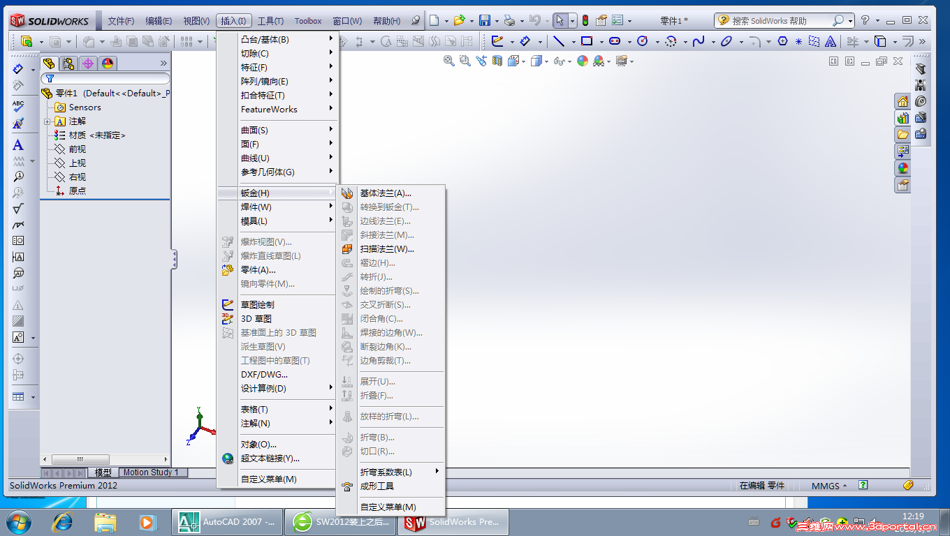Click the Rebuild traffic light icon
950x536 pixels.
(x=585, y=21)
